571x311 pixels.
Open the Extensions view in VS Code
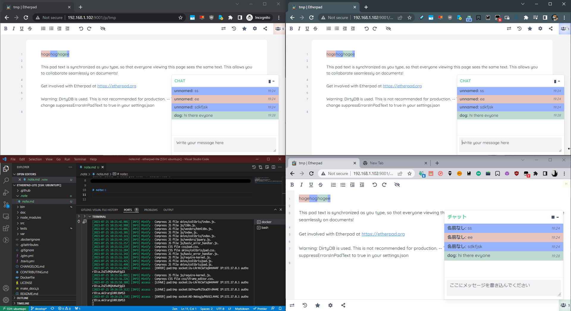[x=6, y=228]
